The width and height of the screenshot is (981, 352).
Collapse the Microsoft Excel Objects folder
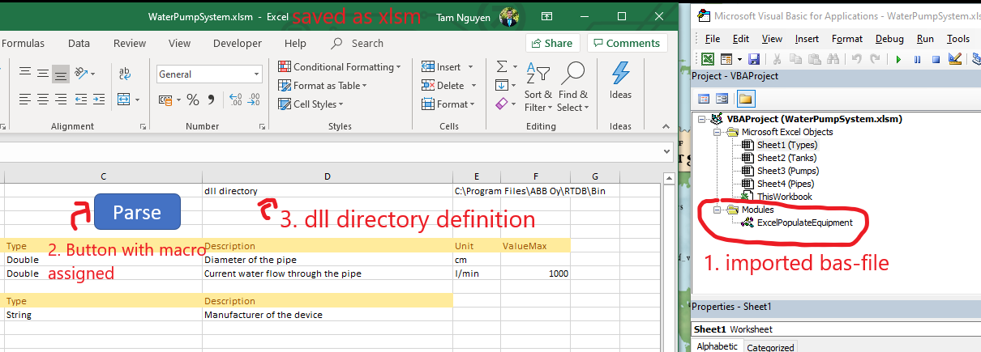click(716, 132)
